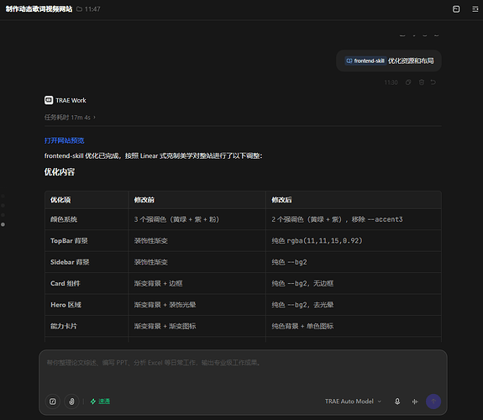Expand the task duration 17m 4s details

[70, 118]
